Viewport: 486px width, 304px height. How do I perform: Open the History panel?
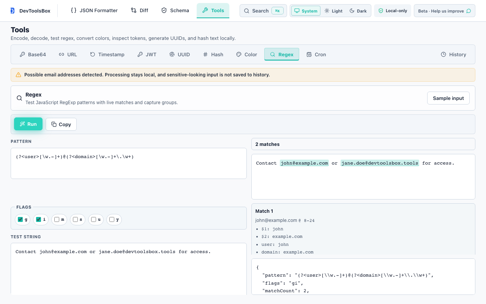pos(453,54)
